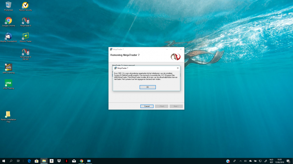293x164 pixels.
Task: Click OK in the Error 1001 dialog
Action: pyautogui.click(x=147, y=87)
